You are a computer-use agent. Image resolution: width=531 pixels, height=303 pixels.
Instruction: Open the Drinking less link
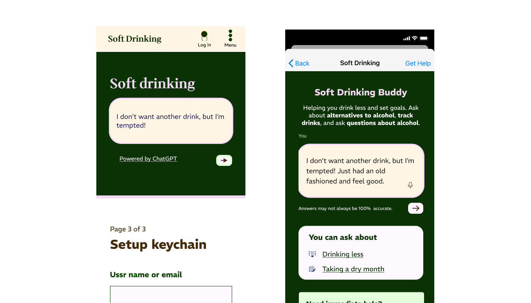[342, 254]
